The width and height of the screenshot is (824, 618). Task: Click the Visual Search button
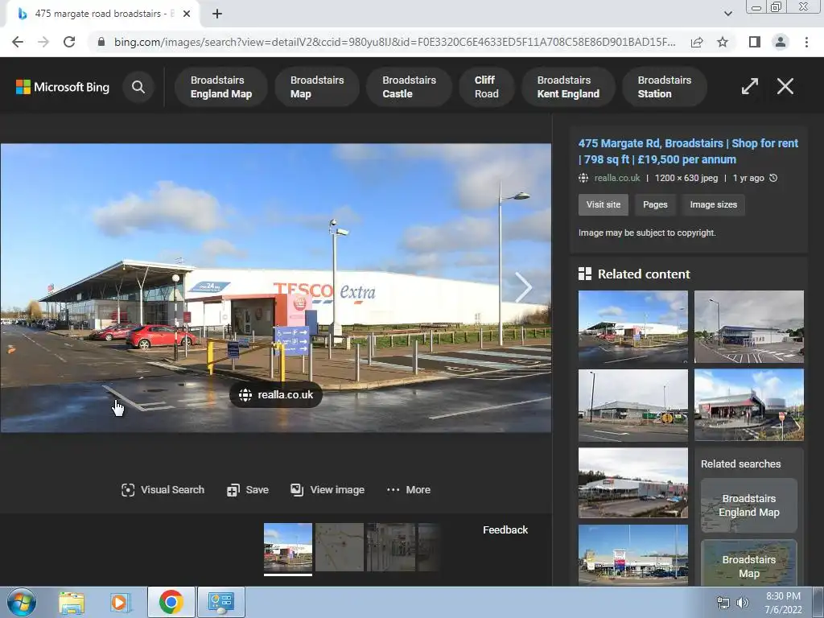tap(163, 490)
